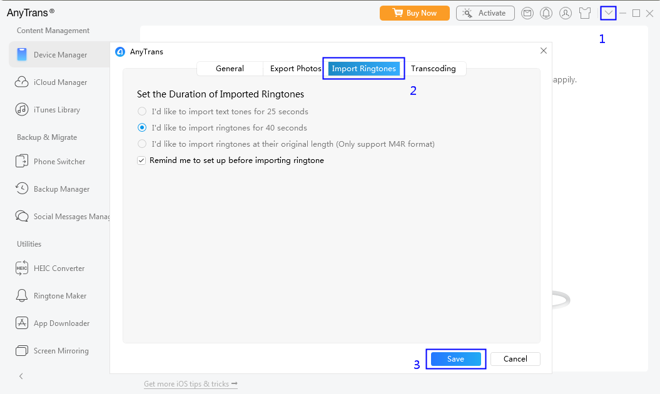660x394 pixels.
Task: Select the Import Ringtones tab
Action: click(363, 69)
